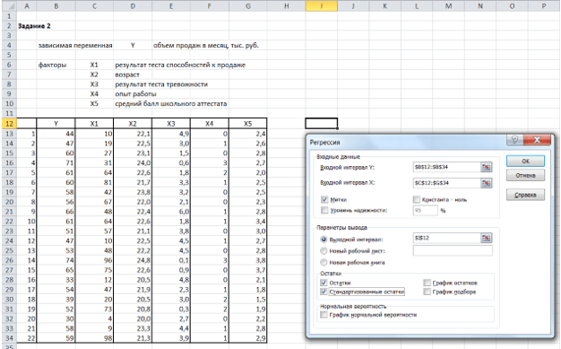Image resolution: width=561 pixels, height=349 pixels.
Task: Click cell результат теста тревожности
Action: tap(161, 84)
